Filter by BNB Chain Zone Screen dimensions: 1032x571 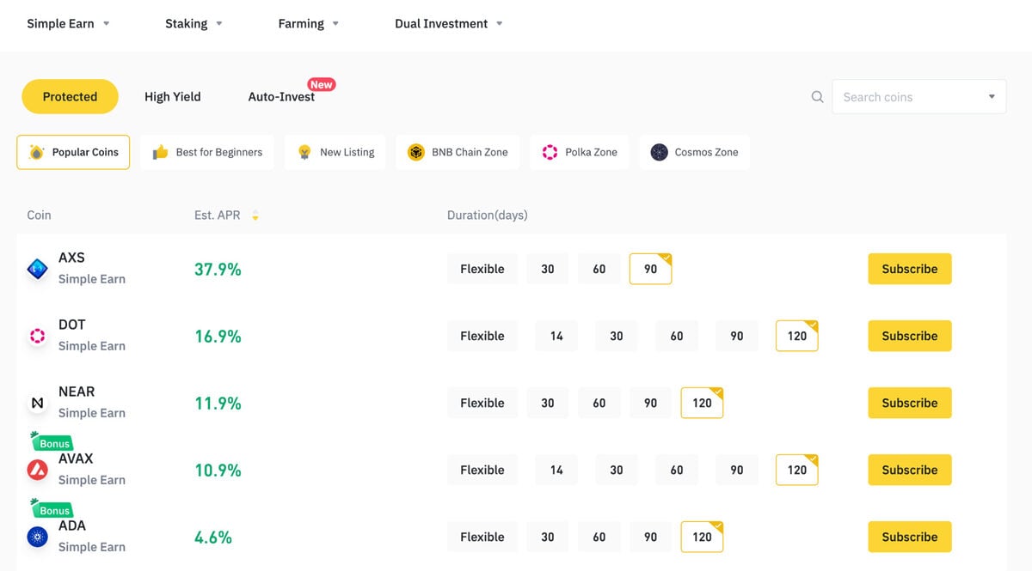point(458,152)
